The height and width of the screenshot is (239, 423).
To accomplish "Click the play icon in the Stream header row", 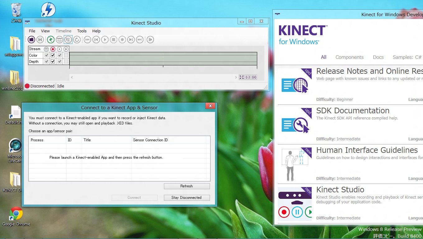I will coord(59,49).
